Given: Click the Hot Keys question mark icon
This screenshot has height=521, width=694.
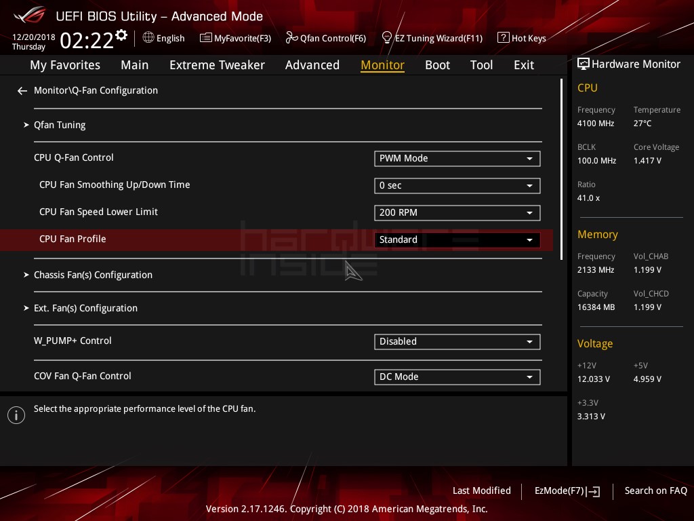Looking at the screenshot, I should [504, 38].
